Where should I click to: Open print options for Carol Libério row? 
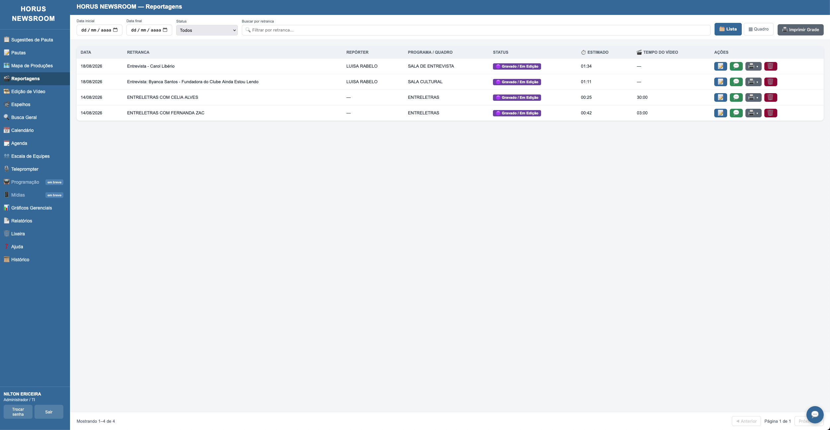(753, 66)
